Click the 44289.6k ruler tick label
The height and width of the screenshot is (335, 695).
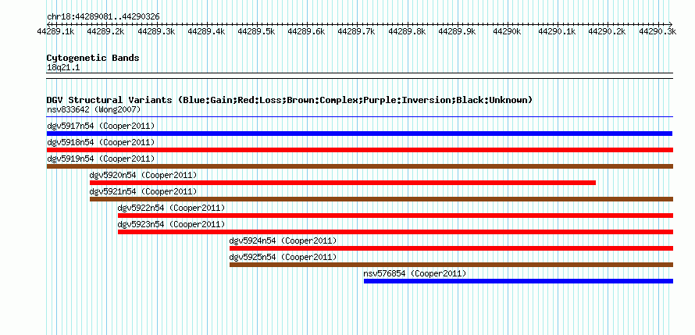[306, 31]
